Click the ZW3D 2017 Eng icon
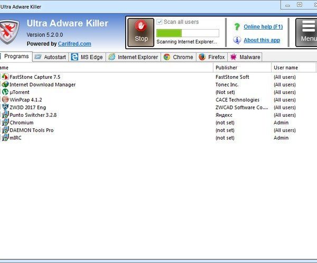The image size is (317, 263). (x=5, y=107)
